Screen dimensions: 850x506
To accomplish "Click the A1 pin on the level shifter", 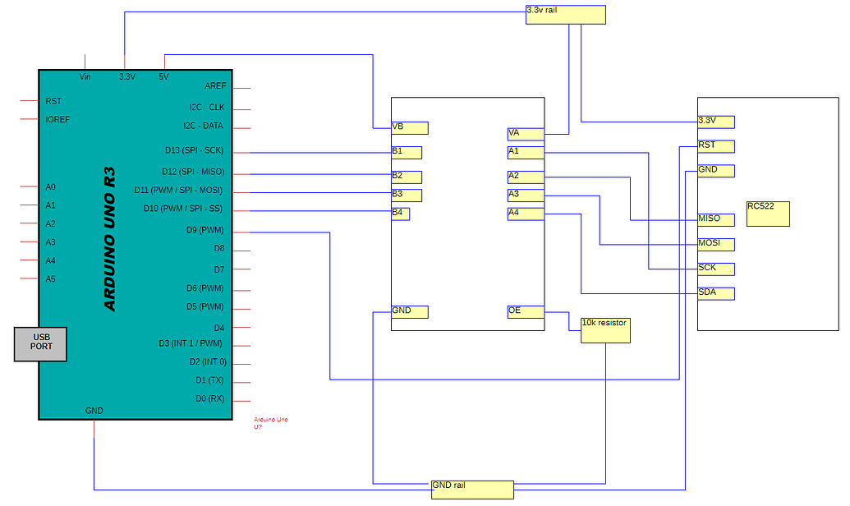I will click(524, 152).
